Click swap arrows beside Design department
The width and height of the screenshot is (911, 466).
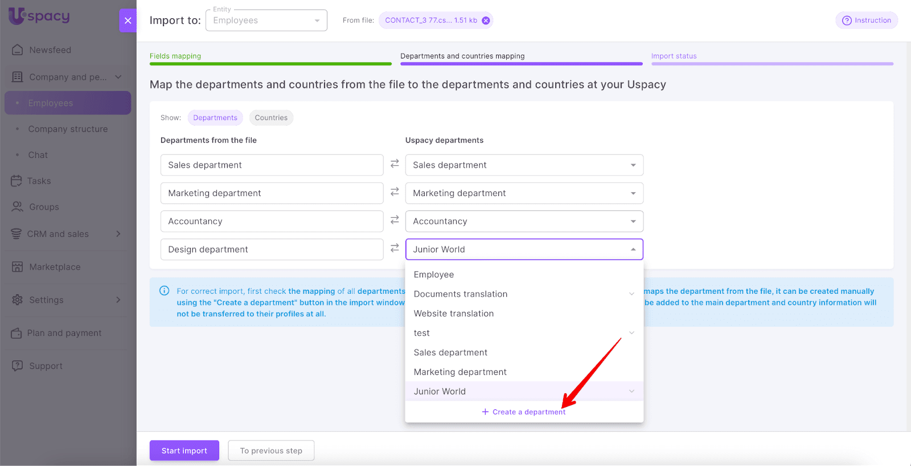[395, 248]
